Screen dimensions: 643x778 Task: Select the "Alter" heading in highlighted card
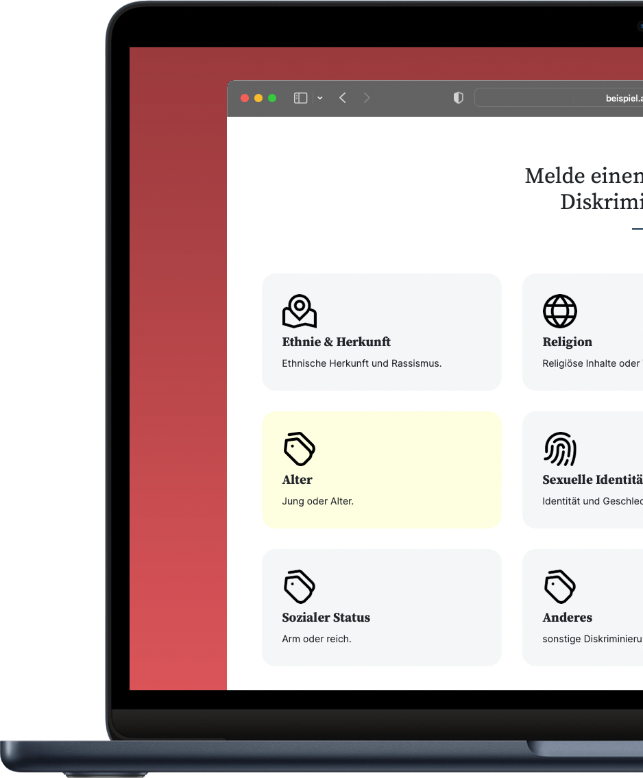[x=297, y=480]
